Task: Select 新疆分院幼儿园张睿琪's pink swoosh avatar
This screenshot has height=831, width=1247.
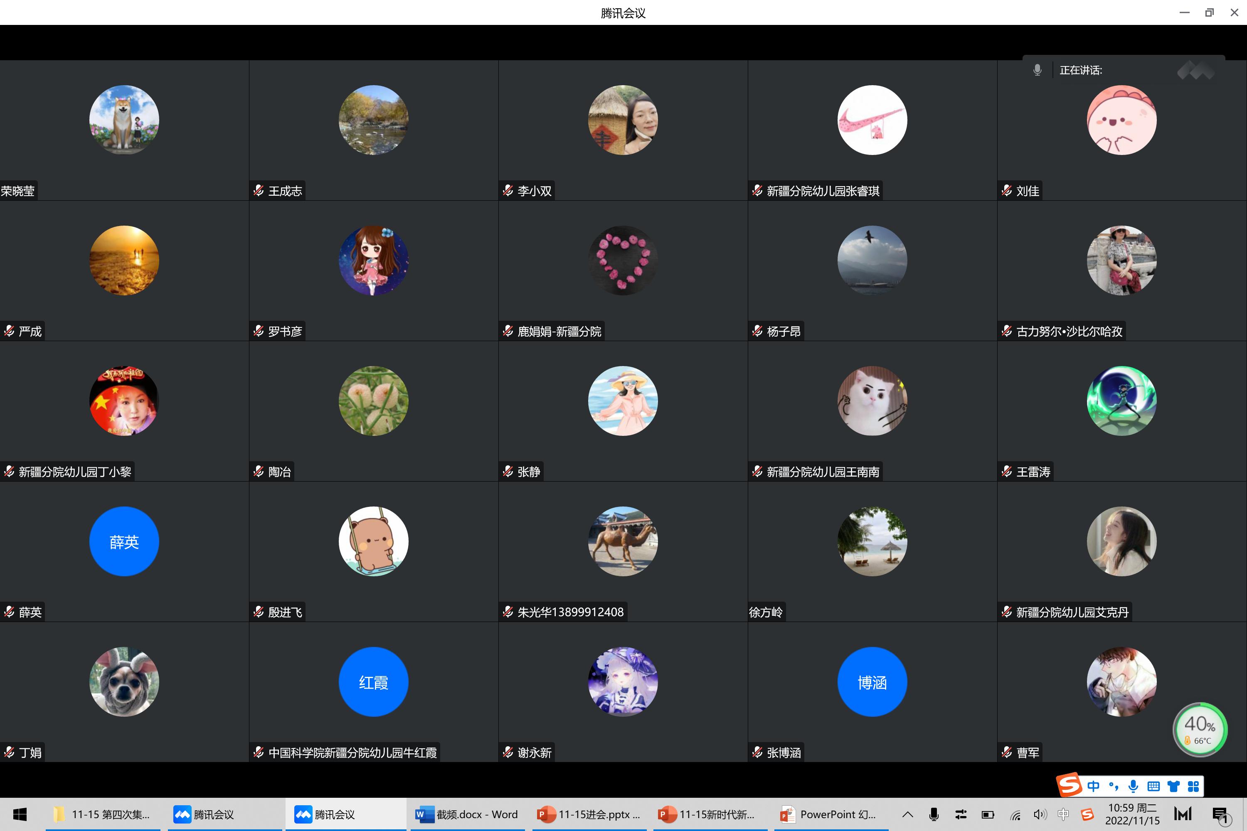Action: coord(872,120)
